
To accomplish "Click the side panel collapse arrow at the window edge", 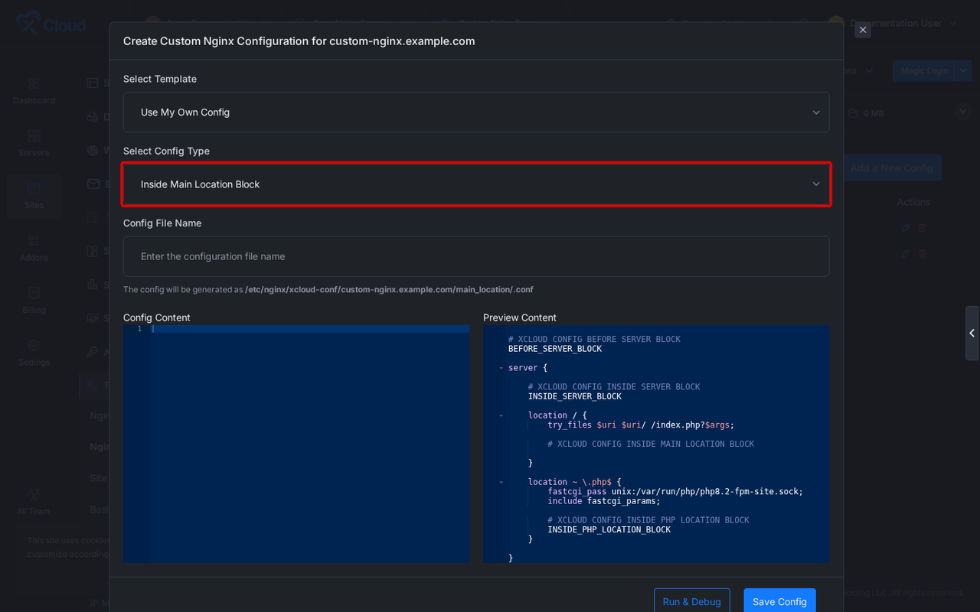I will (972, 333).
